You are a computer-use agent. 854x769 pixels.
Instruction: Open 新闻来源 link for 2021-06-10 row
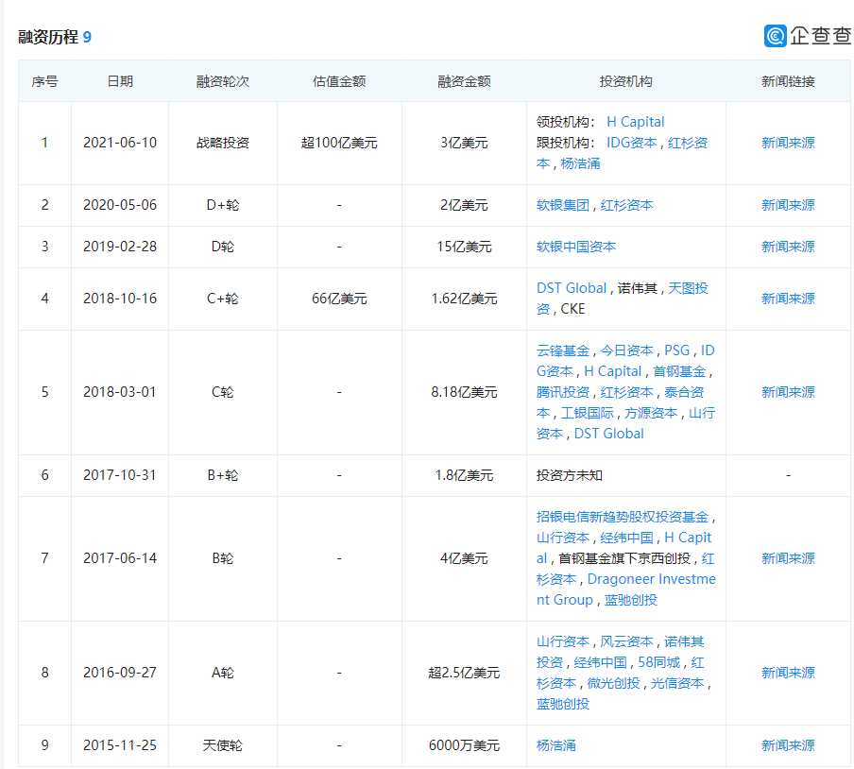[x=788, y=143]
